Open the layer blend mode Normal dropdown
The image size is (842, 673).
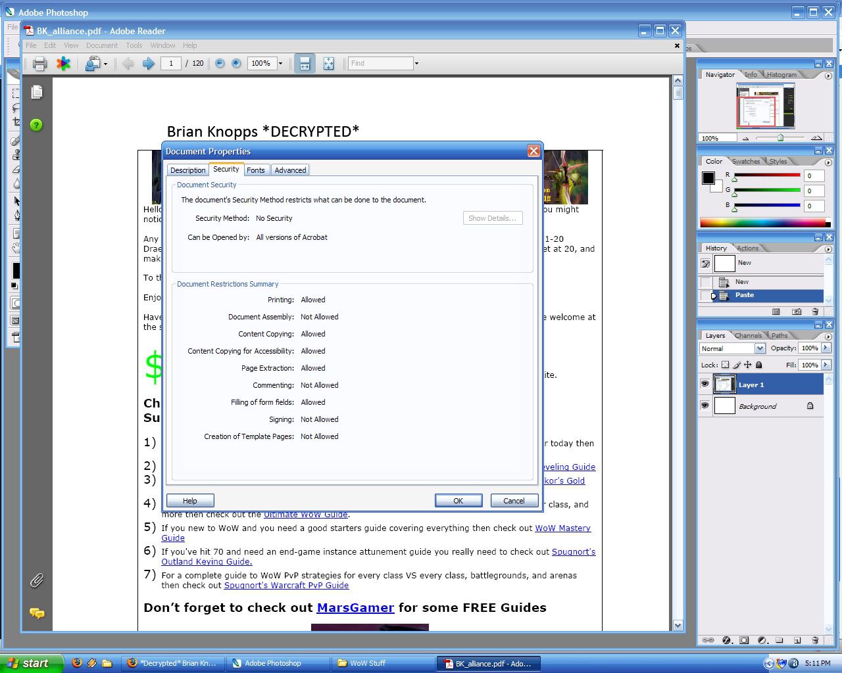pyautogui.click(x=760, y=348)
